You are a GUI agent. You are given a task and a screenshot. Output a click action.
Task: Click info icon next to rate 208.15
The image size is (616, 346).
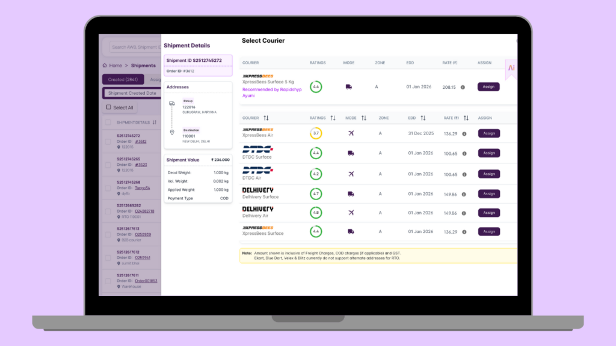(463, 87)
